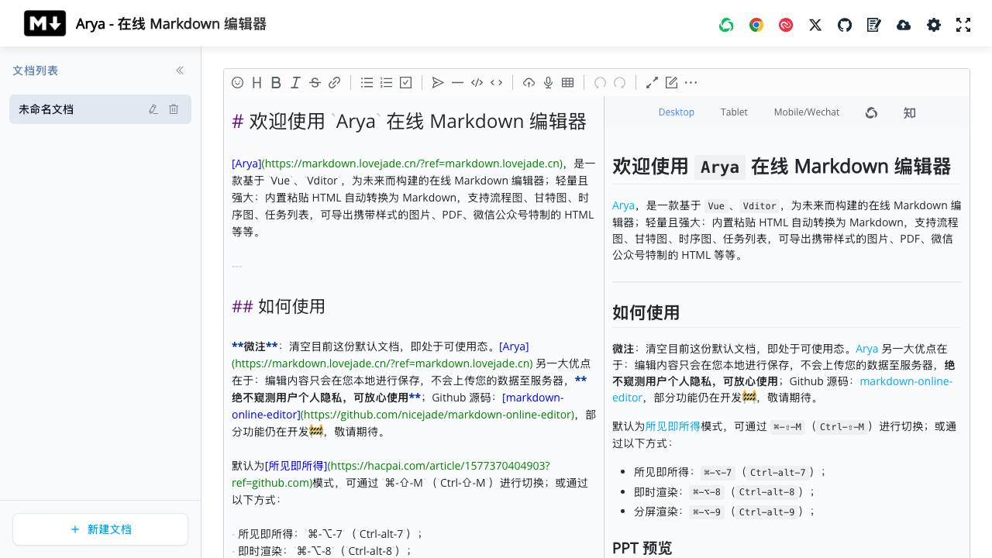992x558 pixels.
Task: Click 新建文档 to create new document
Action: click(100, 529)
